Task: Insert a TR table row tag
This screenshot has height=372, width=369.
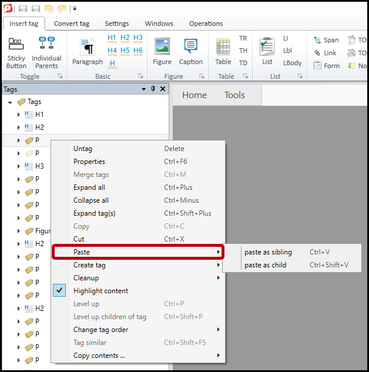Action: coord(243,38)
